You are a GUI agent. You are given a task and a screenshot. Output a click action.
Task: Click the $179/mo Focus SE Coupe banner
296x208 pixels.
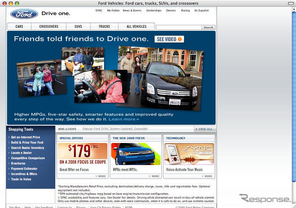coord(83,154)
